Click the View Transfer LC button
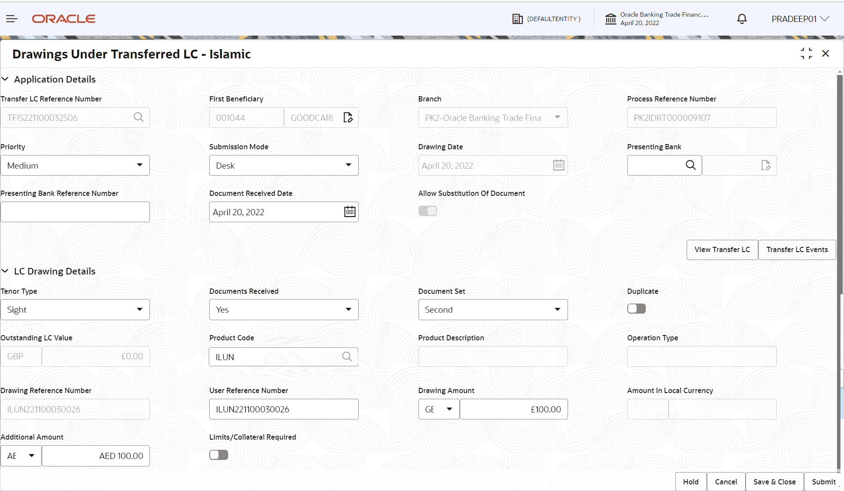The width and height of the screenshot is (844, 491). tap(722, 249)
